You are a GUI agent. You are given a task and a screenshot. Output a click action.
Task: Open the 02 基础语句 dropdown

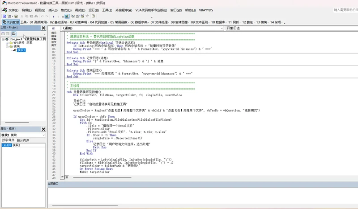(59, 22)
